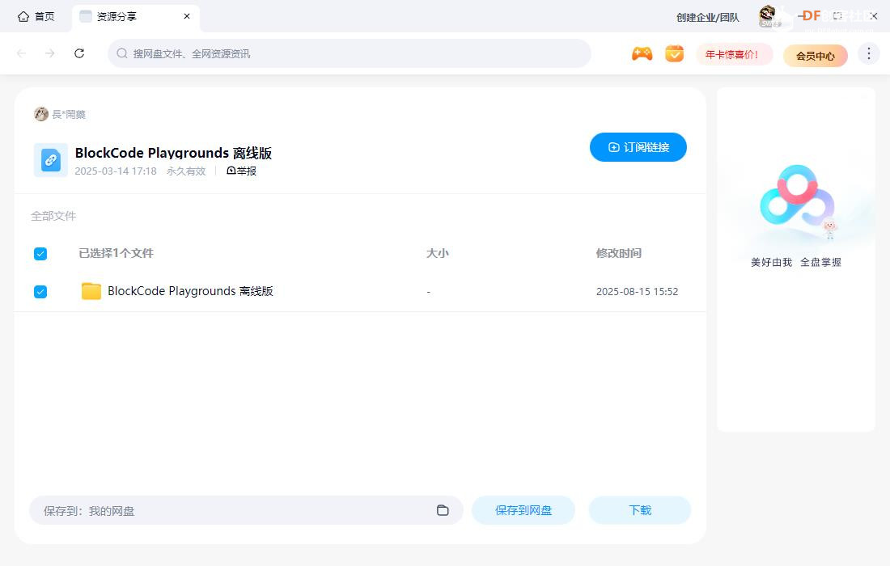The height and width of the screenshot is (566, 890).
Task: Click the 订阅链接 subscribe button
Action: [x=638, y=147]
